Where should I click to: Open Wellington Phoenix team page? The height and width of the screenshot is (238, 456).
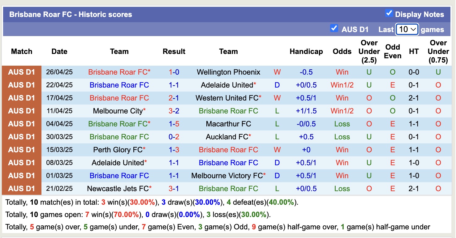228,72
